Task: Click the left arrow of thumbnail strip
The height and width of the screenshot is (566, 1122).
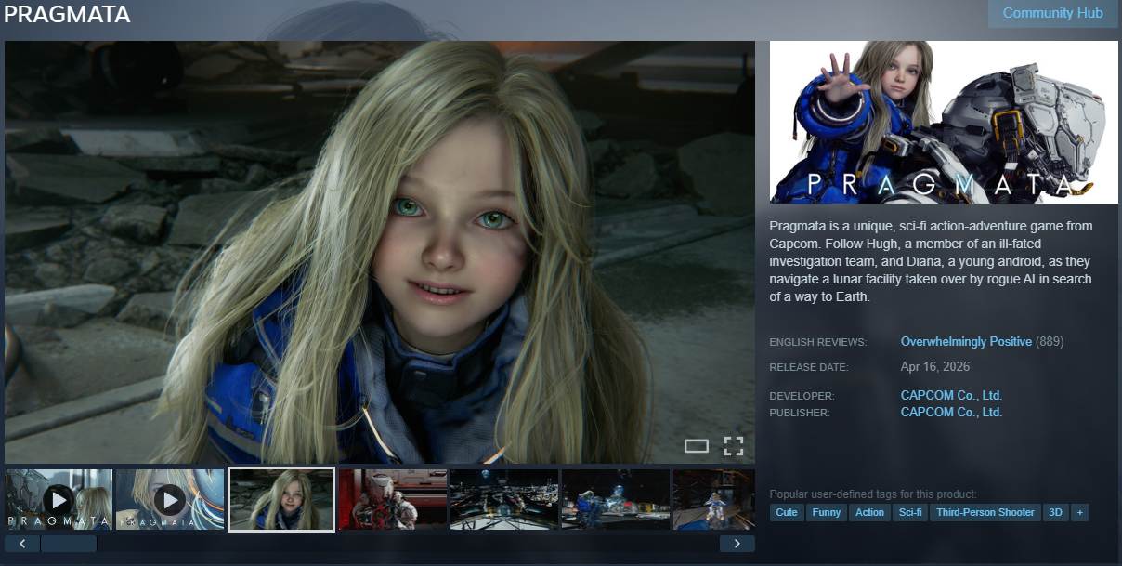Action: click(21, 544)
